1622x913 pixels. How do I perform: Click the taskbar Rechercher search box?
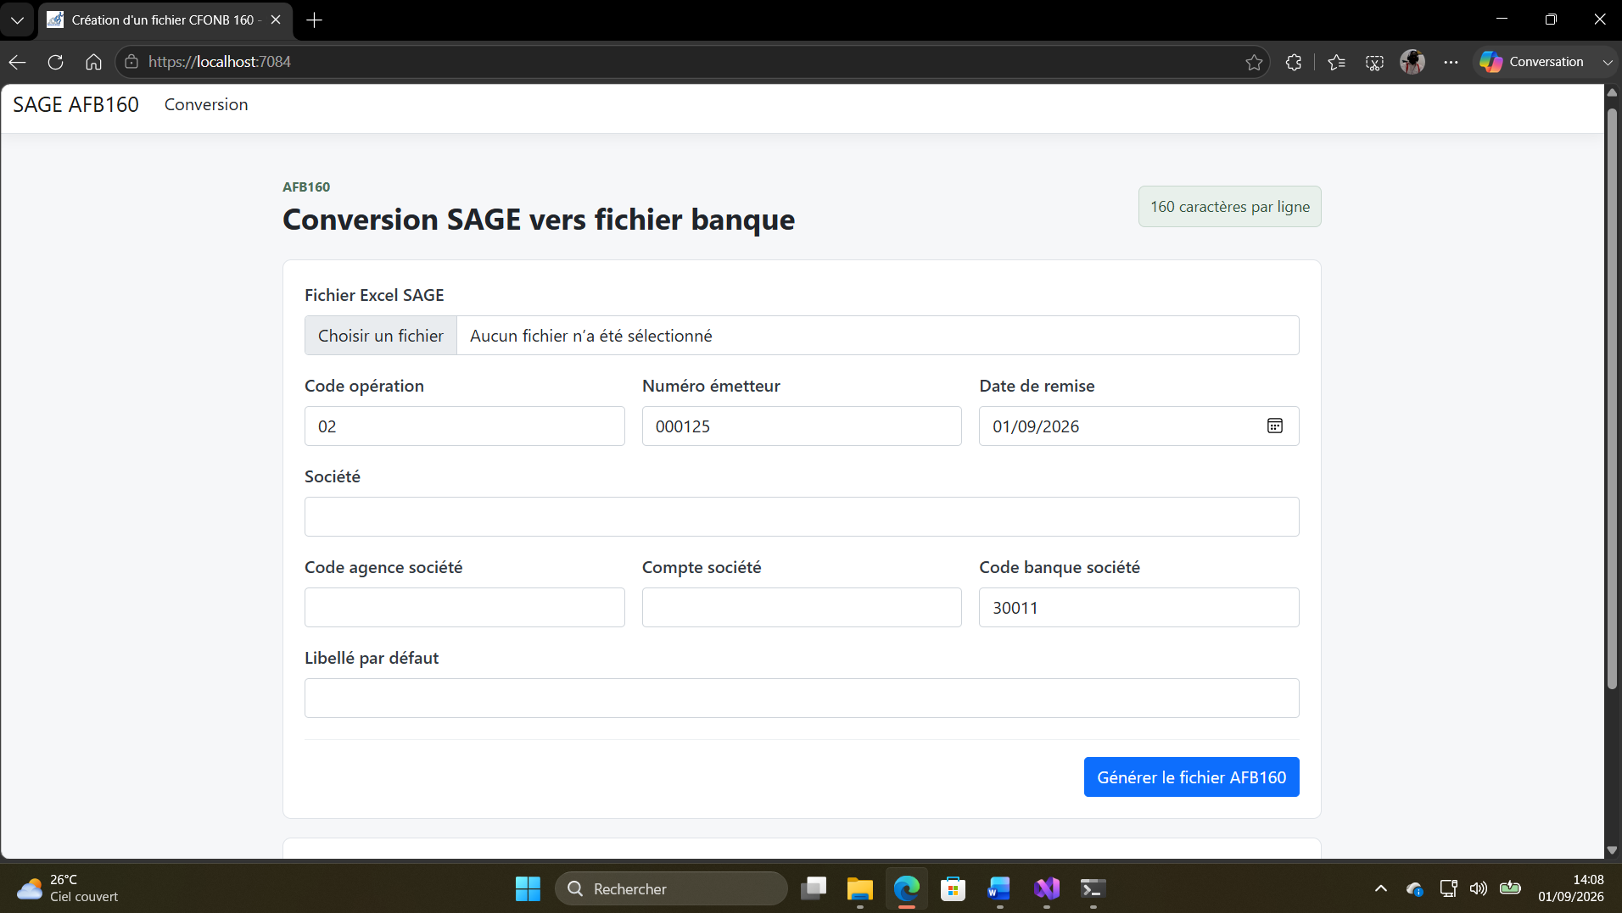[671, 888]
